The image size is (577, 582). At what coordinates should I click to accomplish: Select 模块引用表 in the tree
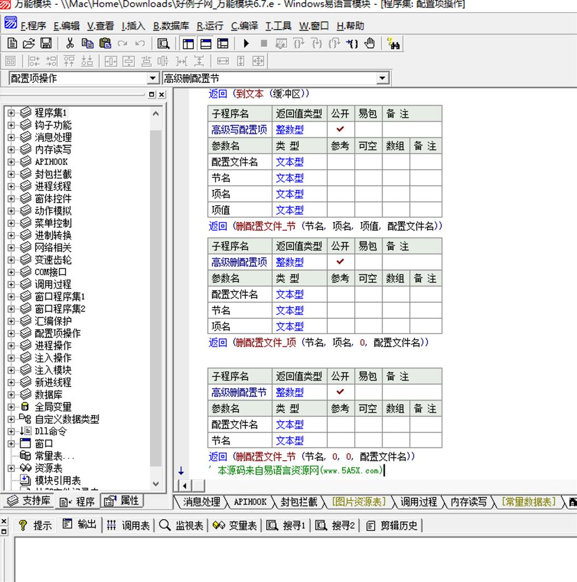[x=57, y=480]
